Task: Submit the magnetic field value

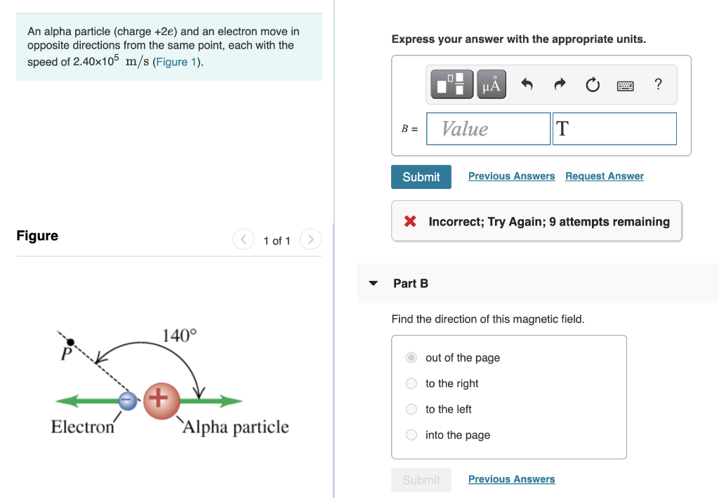Action: click(421, 176)
